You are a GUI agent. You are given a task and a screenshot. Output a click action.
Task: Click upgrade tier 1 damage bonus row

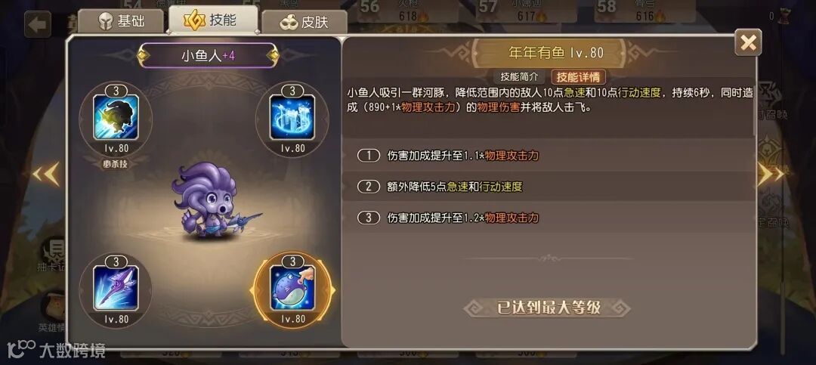pos(549,155)
